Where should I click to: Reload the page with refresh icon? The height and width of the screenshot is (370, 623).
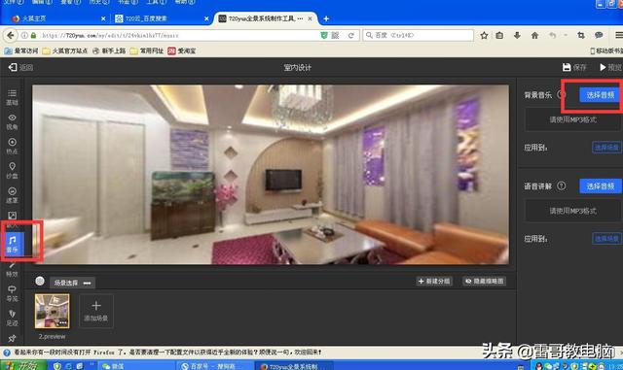tap(350, 35)
